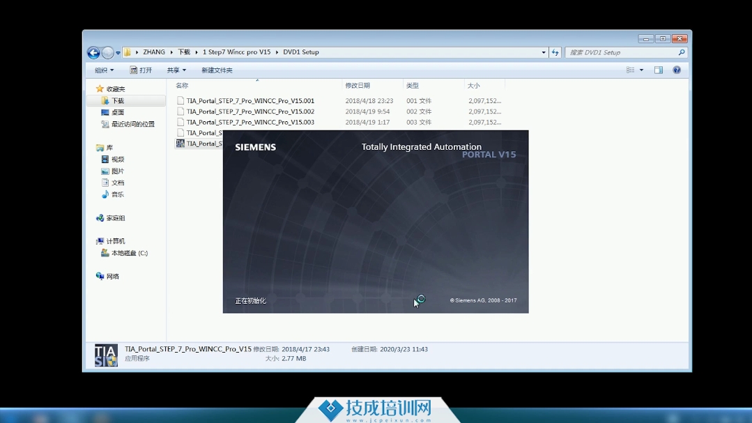Click the file icon of the .001 file
This screenshot has height=423, width=752.
181,101
